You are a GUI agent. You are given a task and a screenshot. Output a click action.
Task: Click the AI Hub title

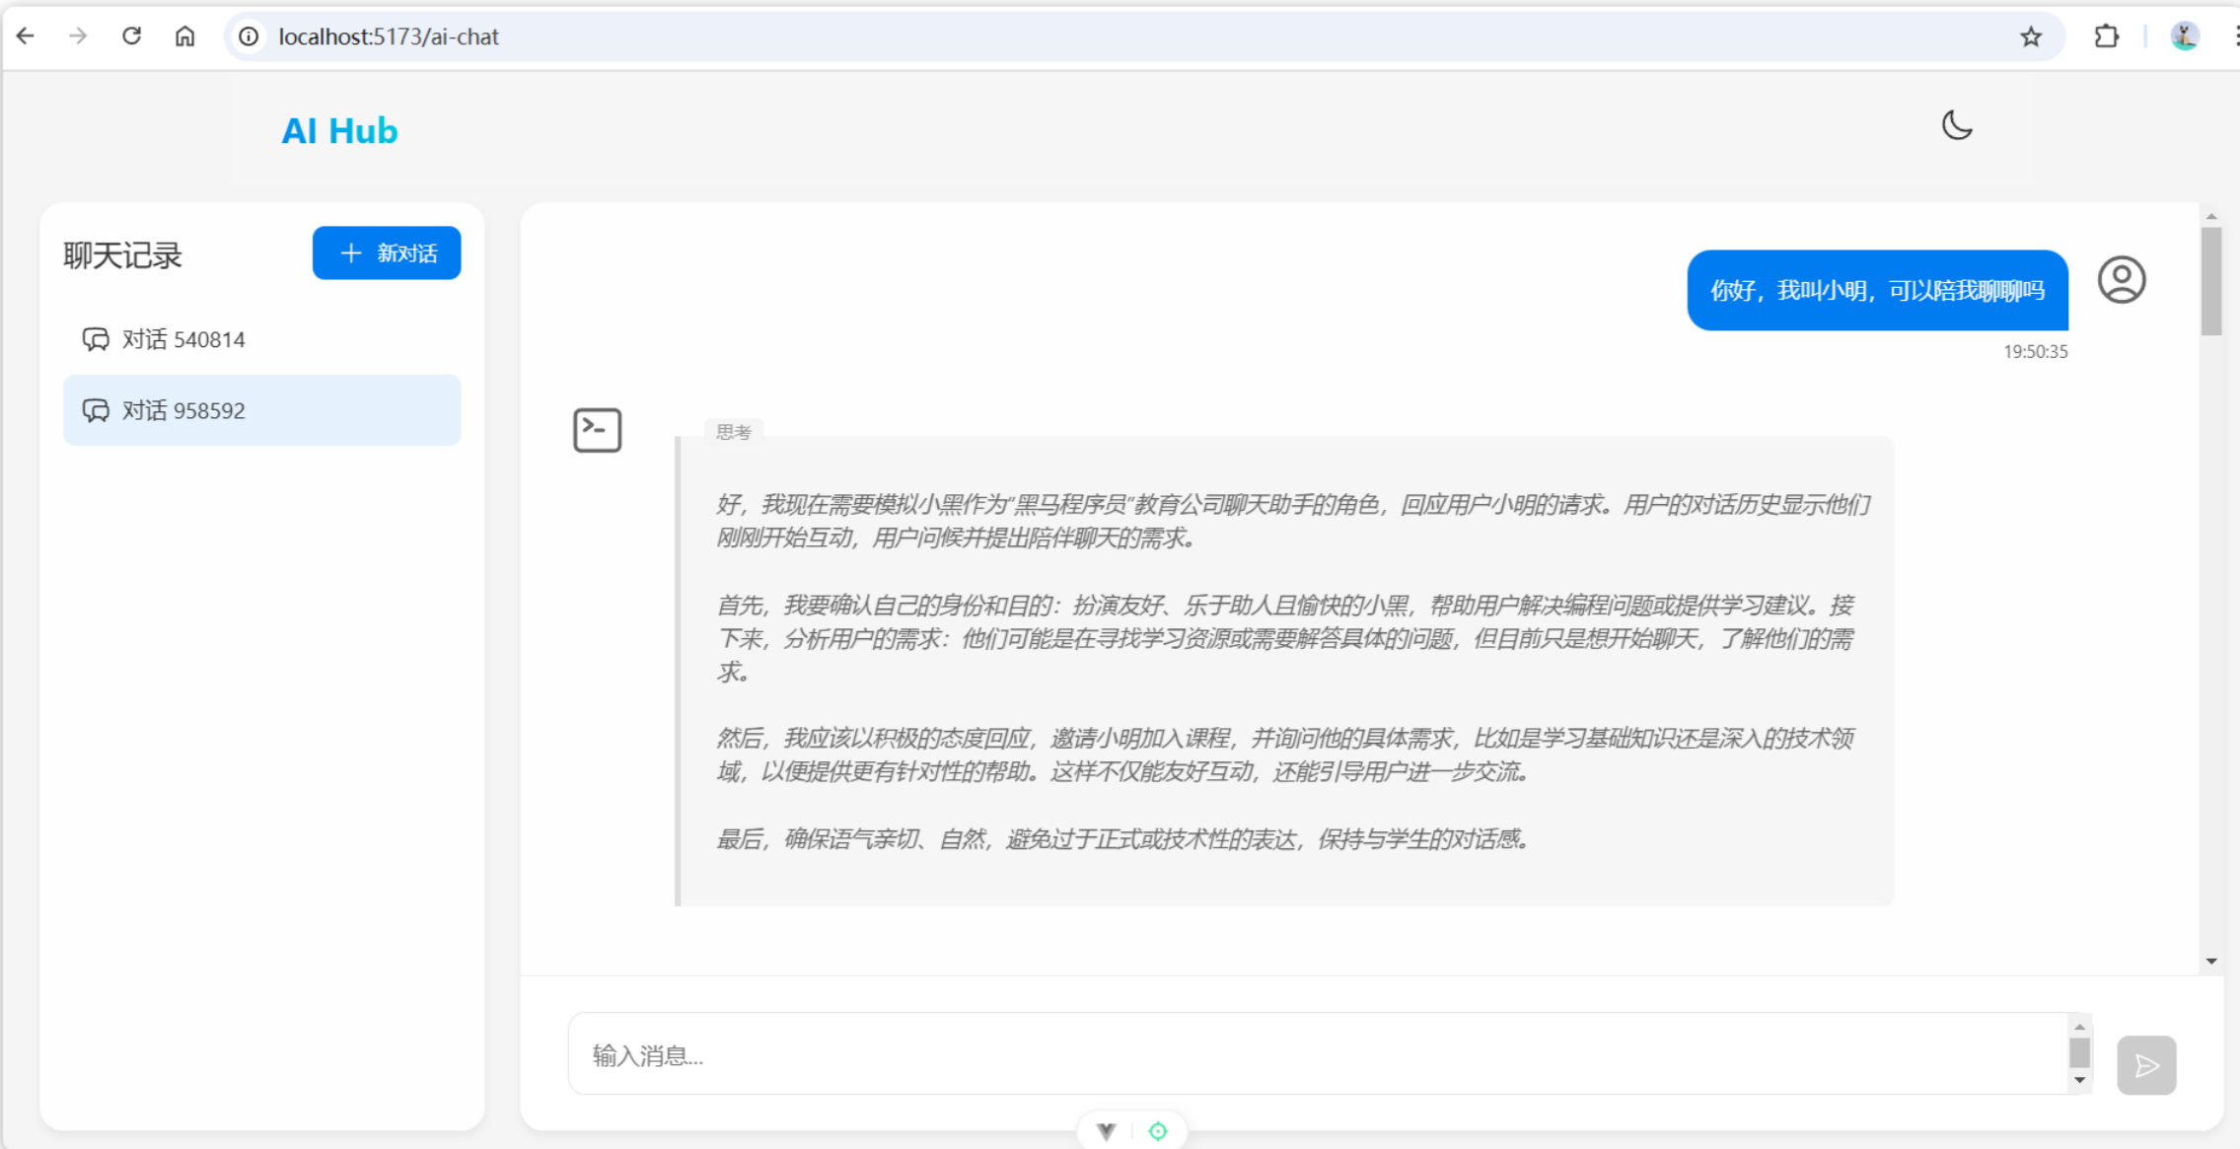click(338, 129)
